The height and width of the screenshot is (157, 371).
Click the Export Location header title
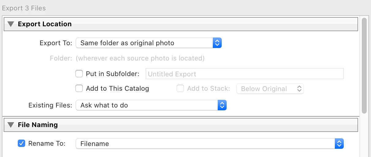[x=45, y=24]
